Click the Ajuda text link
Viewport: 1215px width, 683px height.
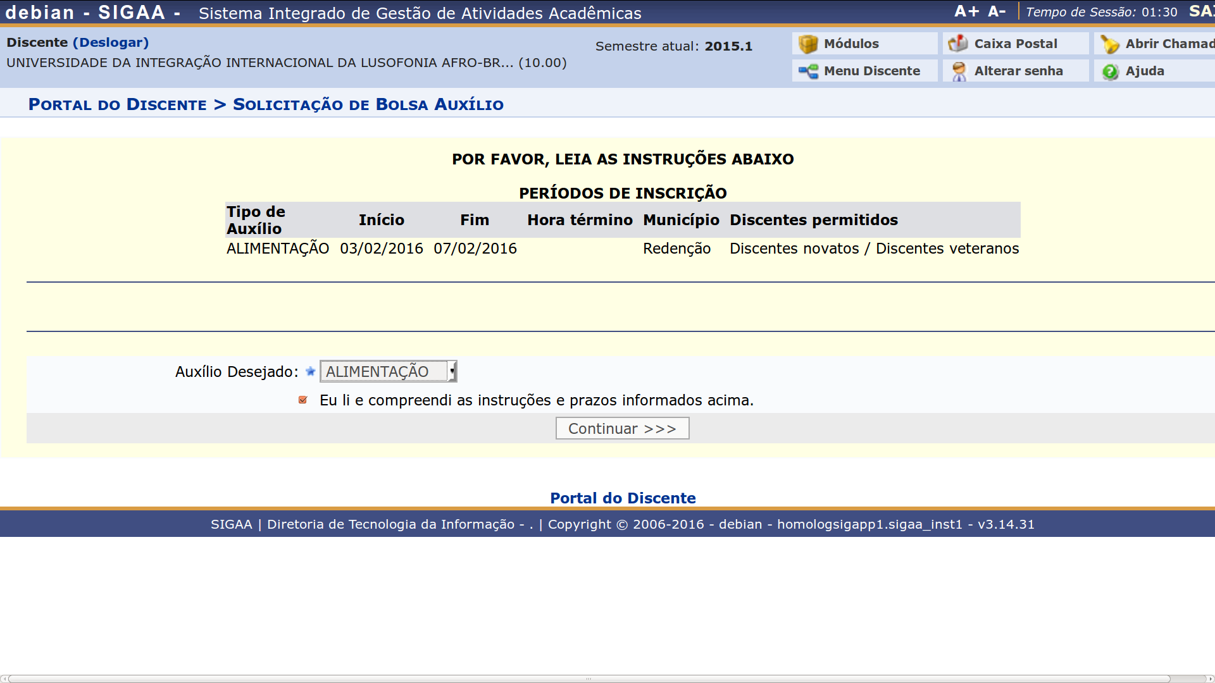coord(1144,71)
